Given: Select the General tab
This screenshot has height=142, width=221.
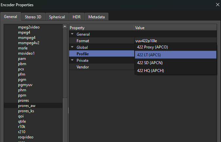Looking at the screenshot, I should [11, 17].
